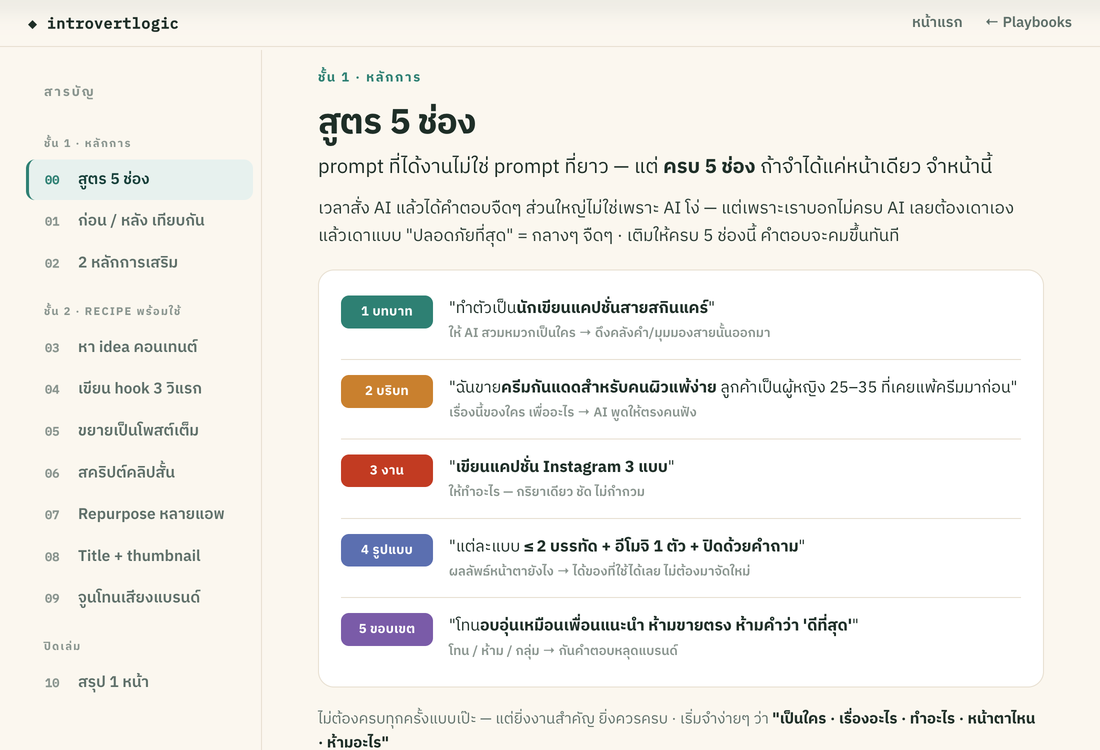Image resolution: width=1100 pixels, height=750 pixels.
Task: Click the bold phrase ครบ 5 ช่อง in subtitle
Action: 709,166
